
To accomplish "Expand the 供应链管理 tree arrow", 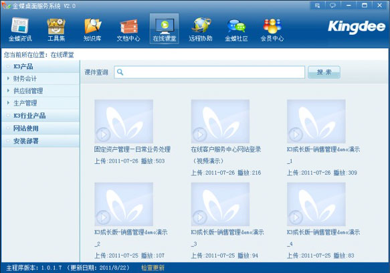I will [9, 90].
